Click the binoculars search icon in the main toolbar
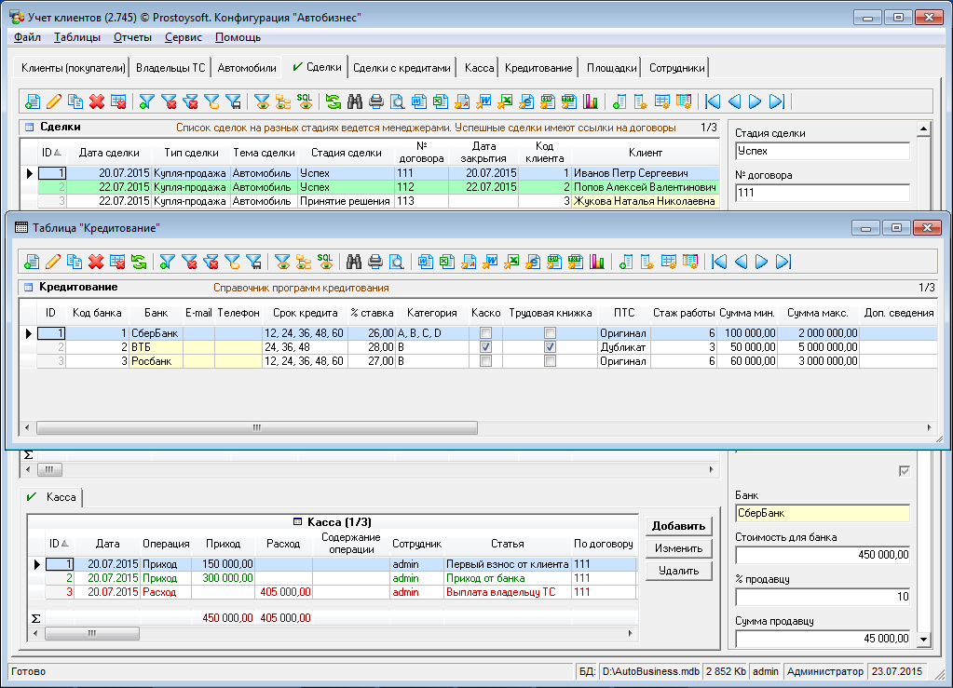 pyautogui.click(x=355, y=101)
